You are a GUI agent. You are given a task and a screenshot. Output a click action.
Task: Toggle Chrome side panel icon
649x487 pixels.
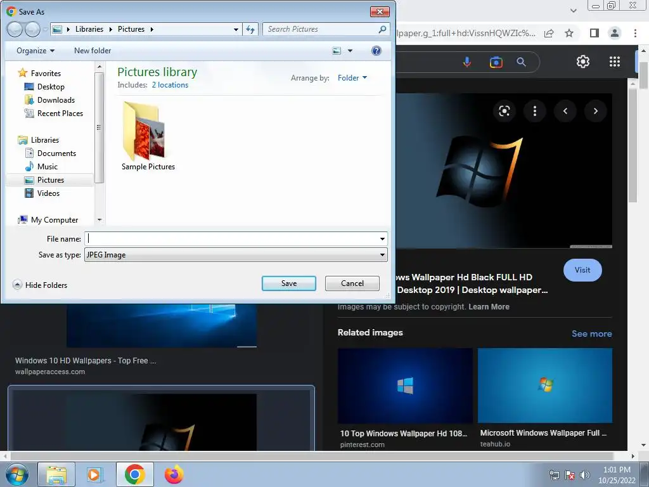594,33
